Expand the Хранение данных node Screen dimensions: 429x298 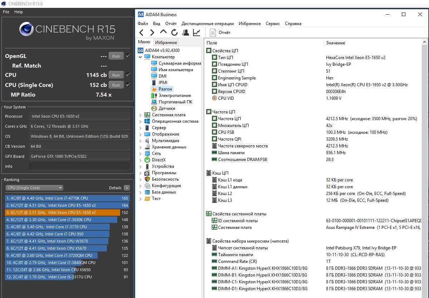click(x=140, y=147)
